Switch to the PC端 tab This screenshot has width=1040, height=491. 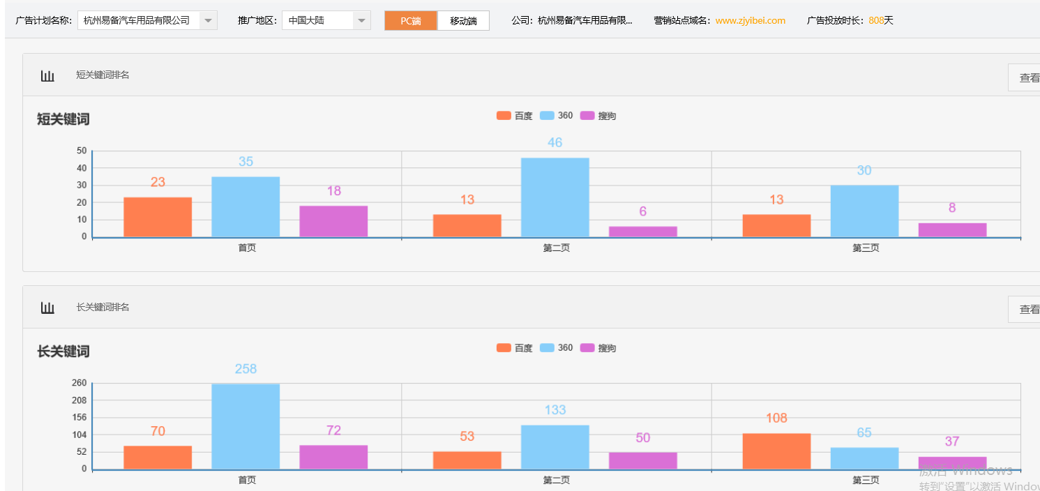(411, 21)
